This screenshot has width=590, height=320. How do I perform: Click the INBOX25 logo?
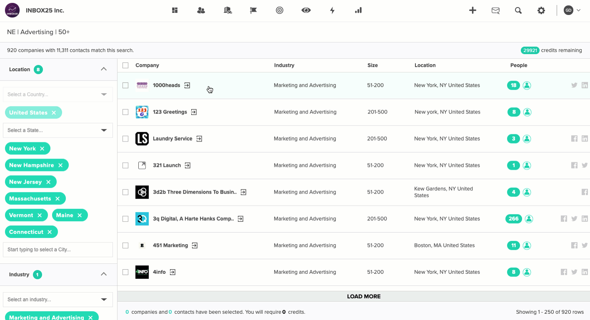click(12, 10)
